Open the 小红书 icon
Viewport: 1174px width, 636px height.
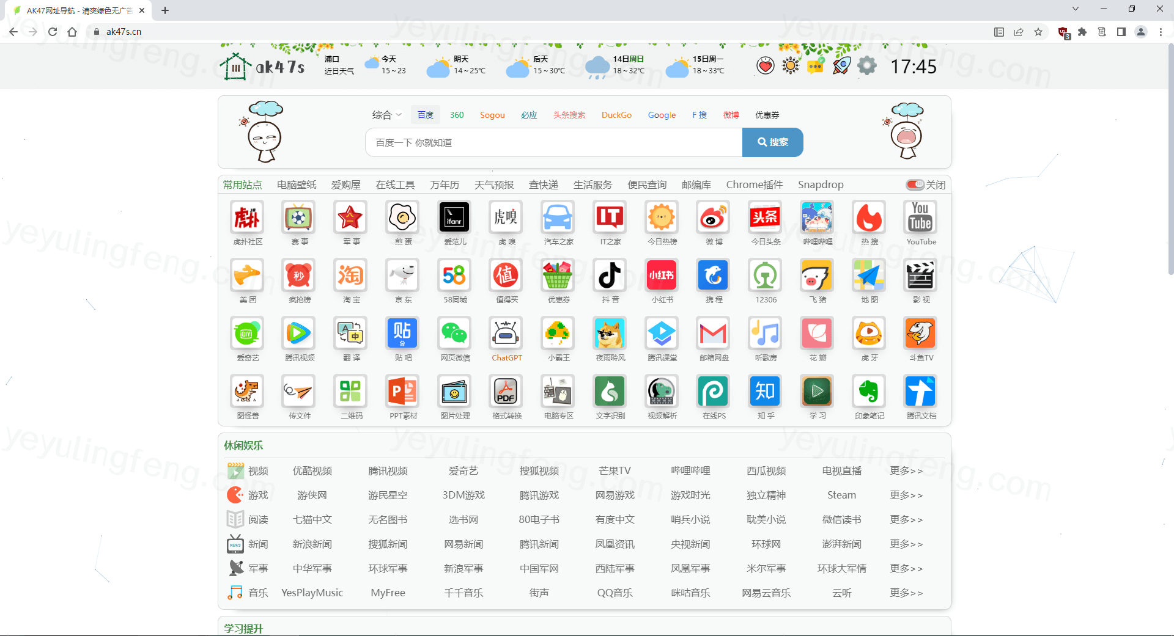click(662, 276)
